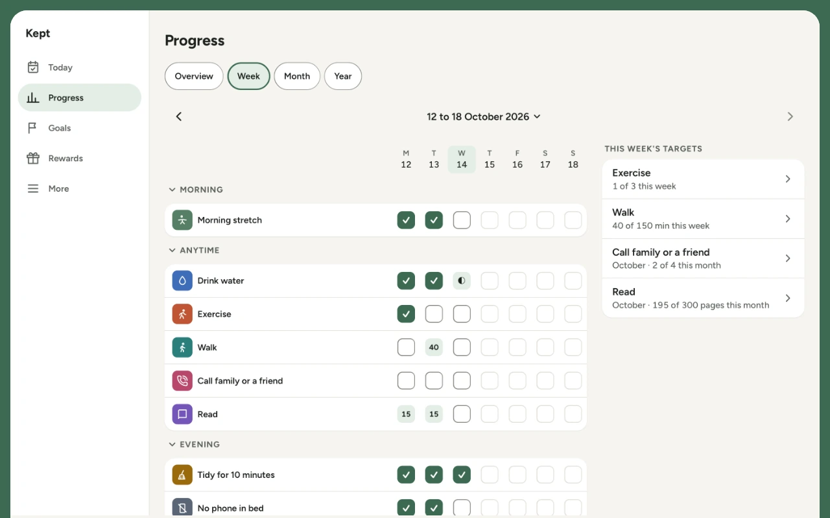Click Read 15 pages entry on Tuesday
The image size is (830, 518).
pyautogui.click(x=434, y=414)
